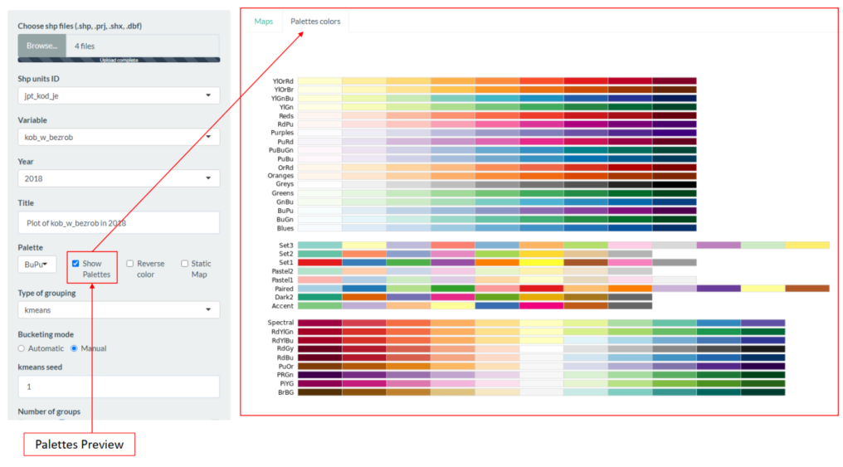Switch to the Palettes colors tab
The width and height of the screenshot is (843, 467).
(x=315, y=22)
